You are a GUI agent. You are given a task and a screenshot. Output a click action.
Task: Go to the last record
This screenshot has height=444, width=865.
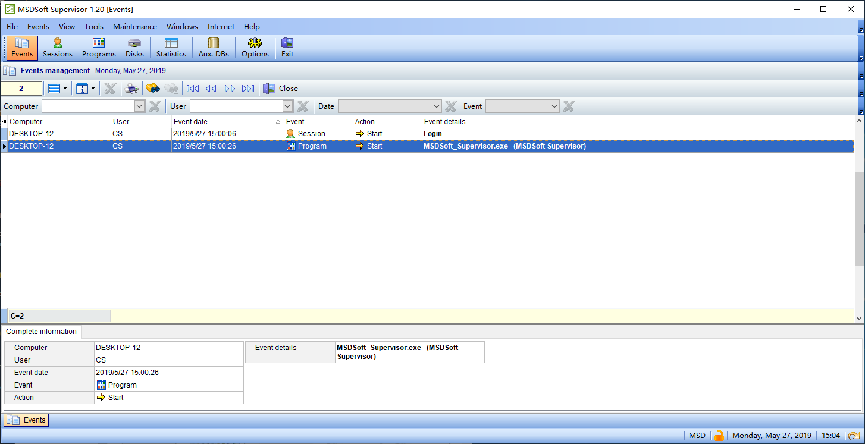[248, 89]
